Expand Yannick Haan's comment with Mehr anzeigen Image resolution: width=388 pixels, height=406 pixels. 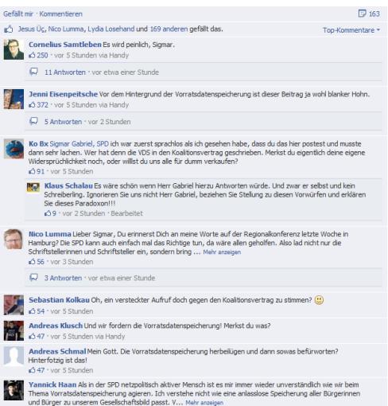click(204, 403)
